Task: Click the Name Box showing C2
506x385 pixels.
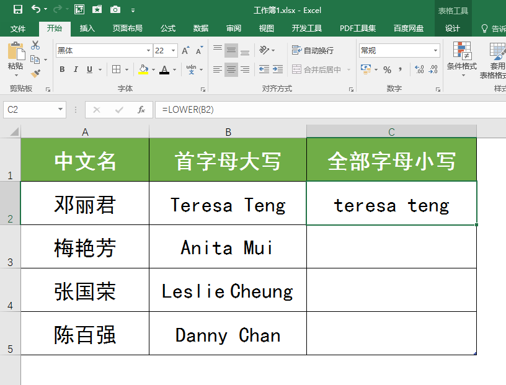Action: (35, 110)
